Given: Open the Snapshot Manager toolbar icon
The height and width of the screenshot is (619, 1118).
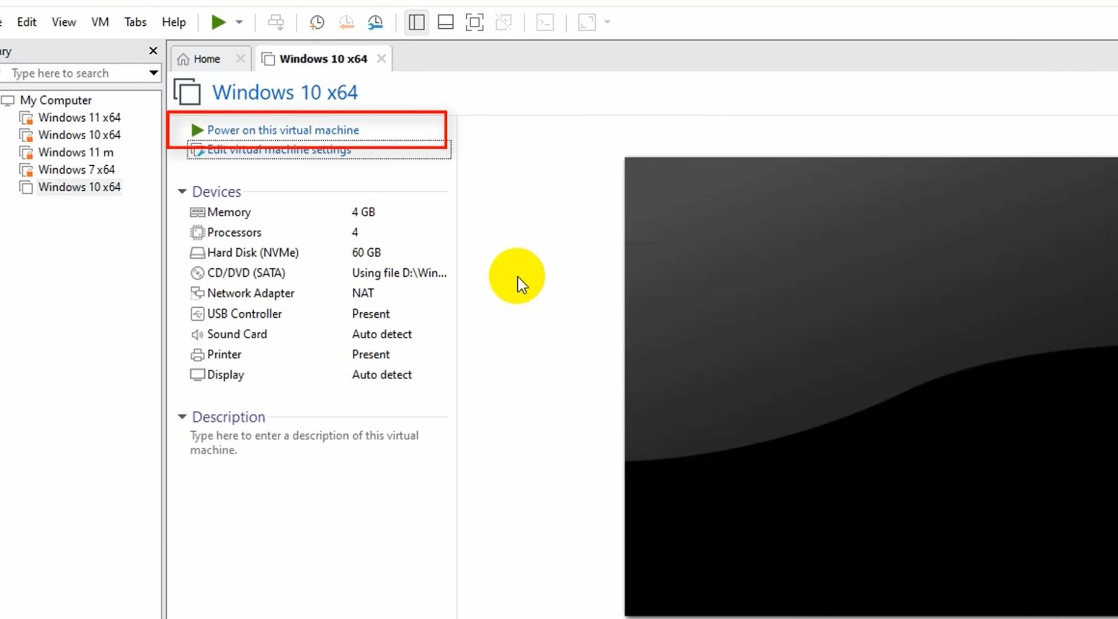Looking at the screenshot, I should 376,22.
